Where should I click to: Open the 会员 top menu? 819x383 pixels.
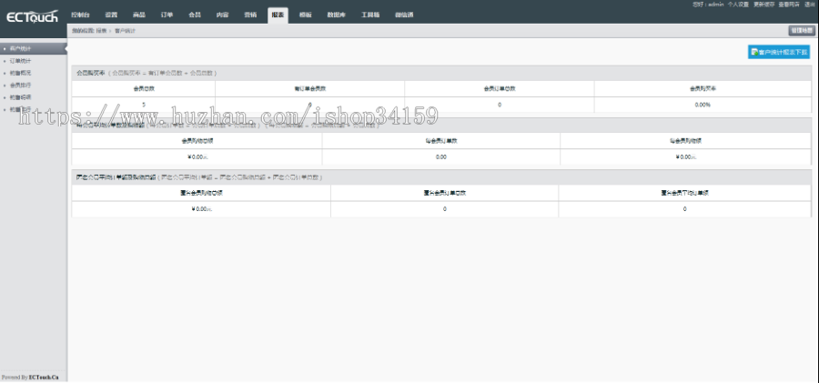pos(195,15)
